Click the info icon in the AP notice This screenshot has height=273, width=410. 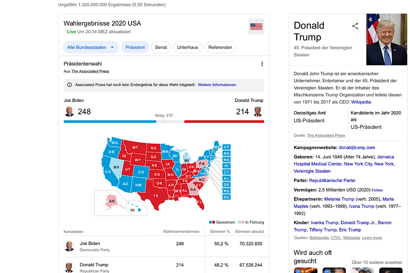70,85
